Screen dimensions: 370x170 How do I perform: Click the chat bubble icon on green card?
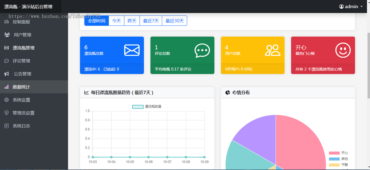click(x=202, y=50)
